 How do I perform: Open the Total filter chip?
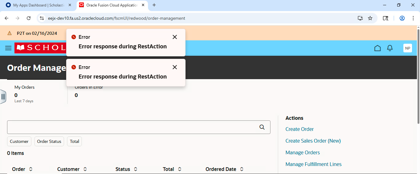pyautogui.click(x=74, y=141)
